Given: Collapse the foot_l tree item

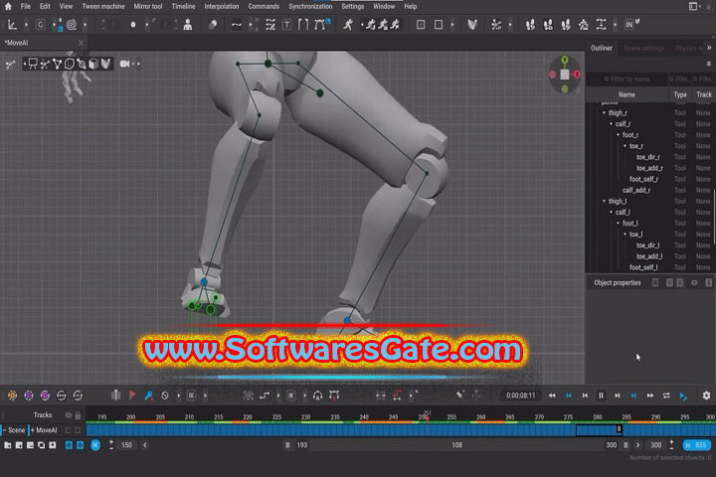Looking at the screenshot, I should 618,224.
